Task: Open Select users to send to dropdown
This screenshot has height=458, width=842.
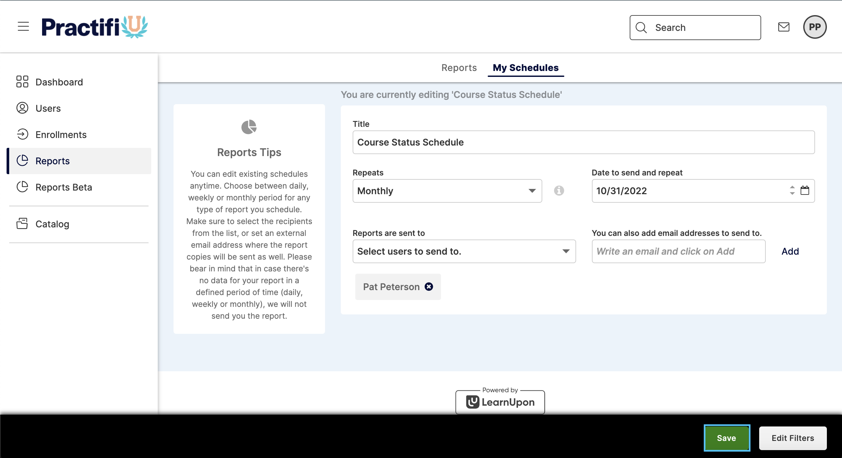Action: [x=464, y=251]
